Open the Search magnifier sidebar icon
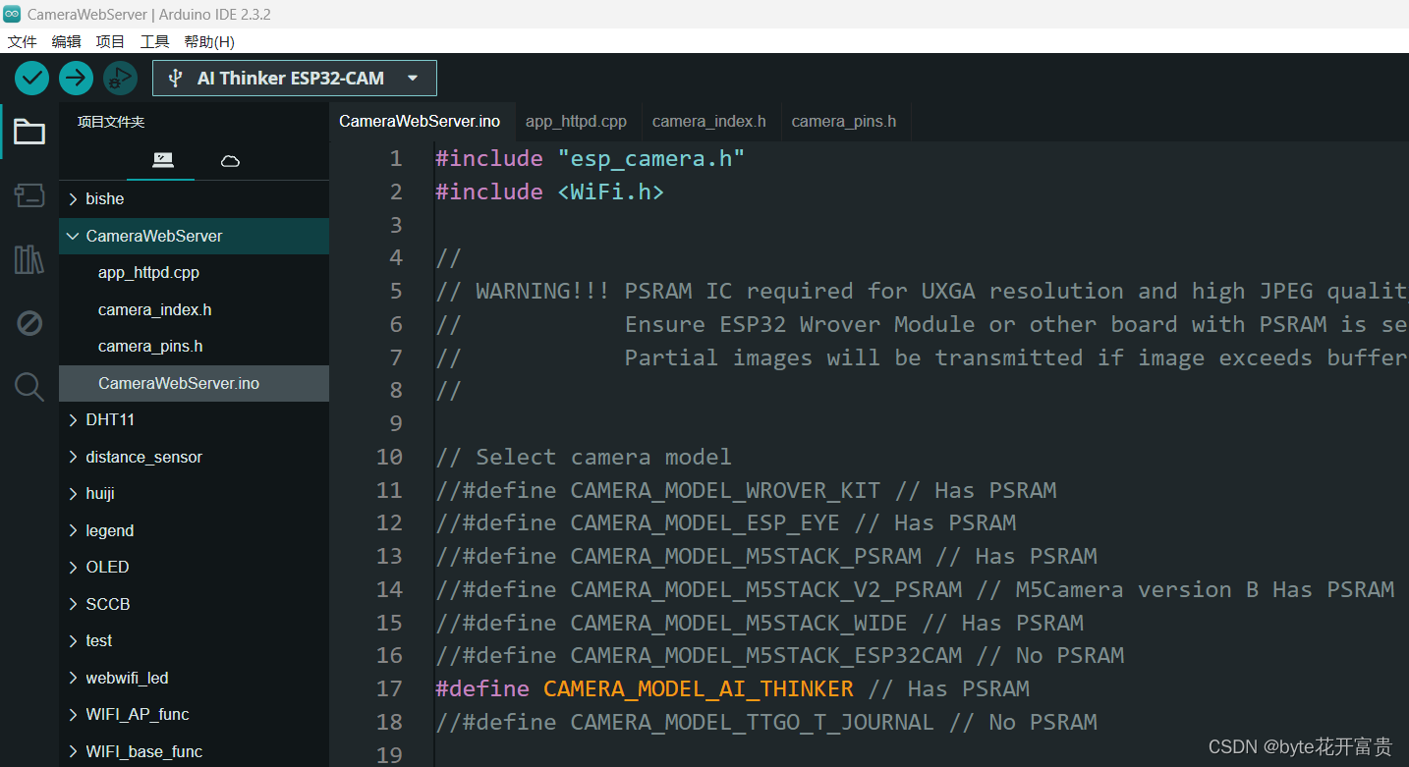 click(x=29, y=387)
